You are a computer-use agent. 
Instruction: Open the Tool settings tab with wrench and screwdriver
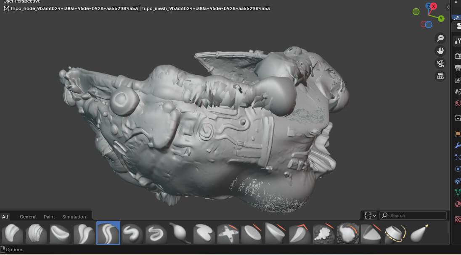(x=458, y=41)
